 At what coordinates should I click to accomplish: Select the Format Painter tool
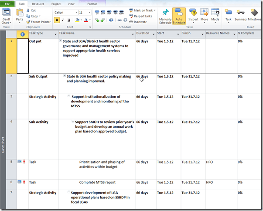(x=38, y=21)
